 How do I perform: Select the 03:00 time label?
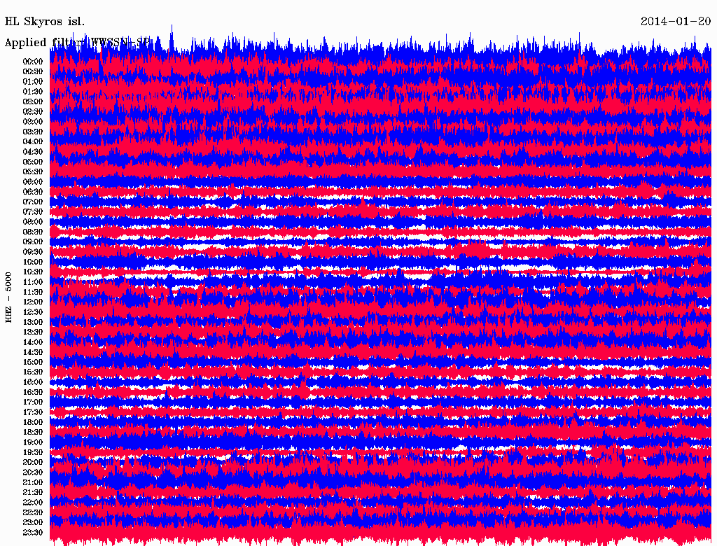(33, 122)
